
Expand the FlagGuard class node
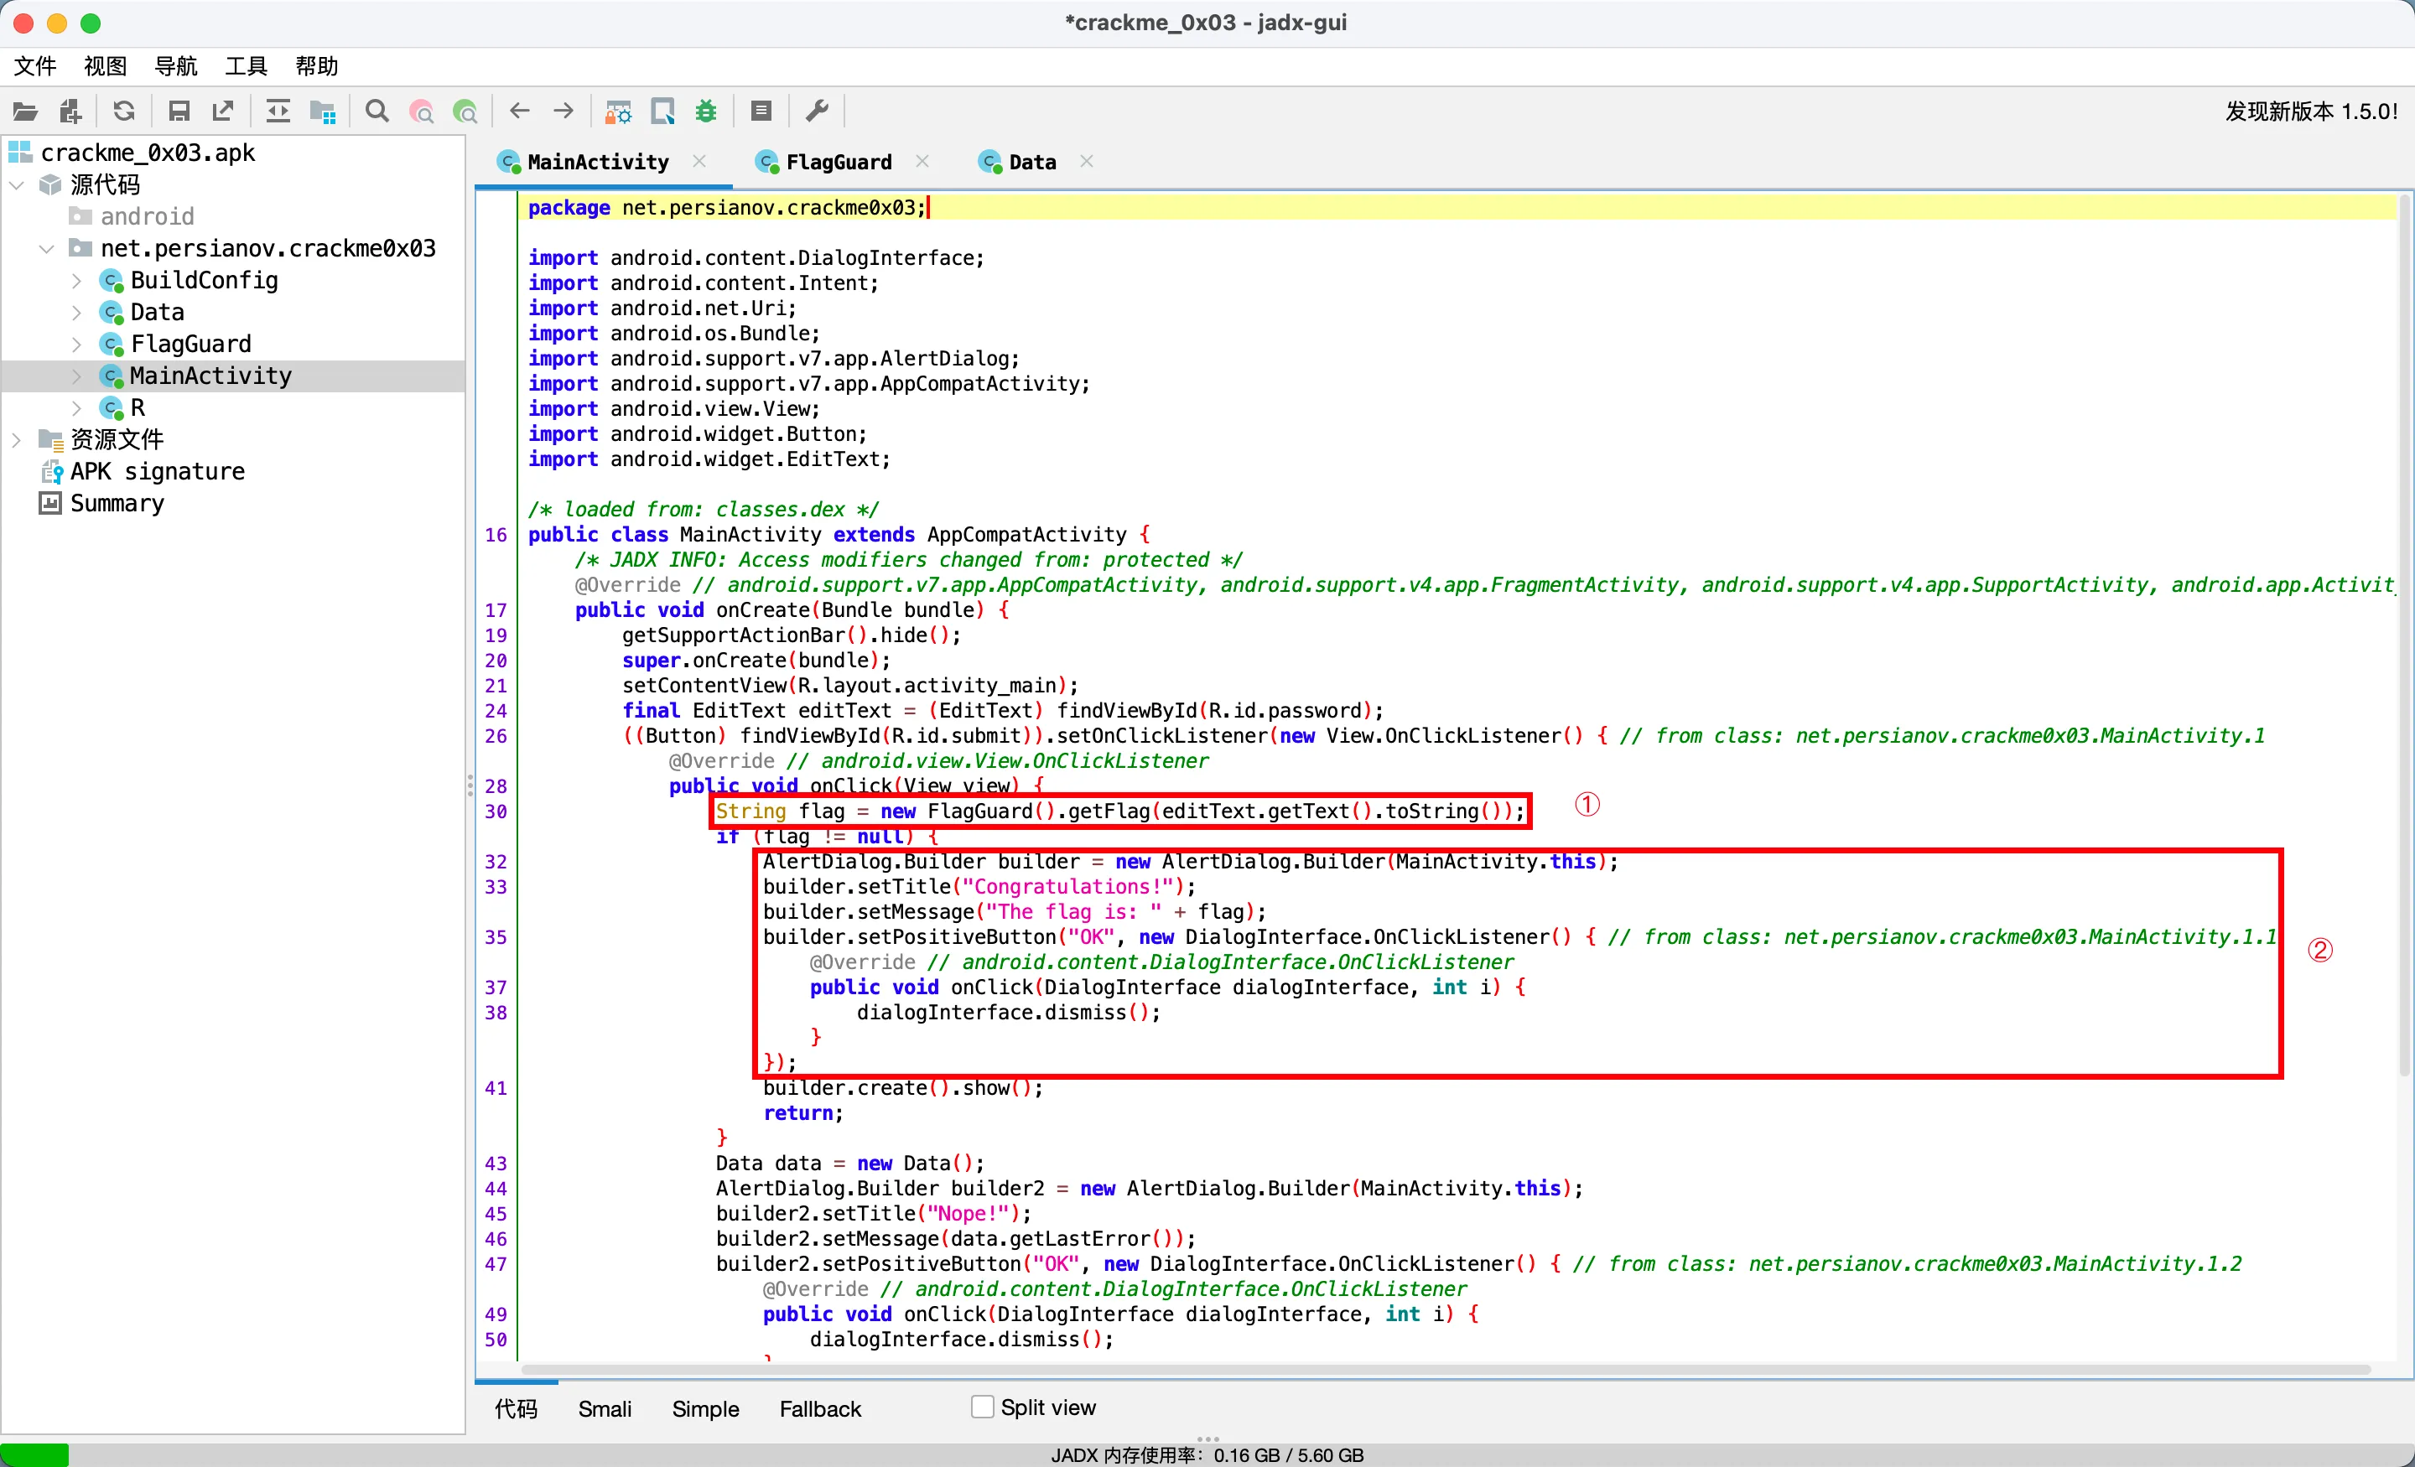point(76,344)
